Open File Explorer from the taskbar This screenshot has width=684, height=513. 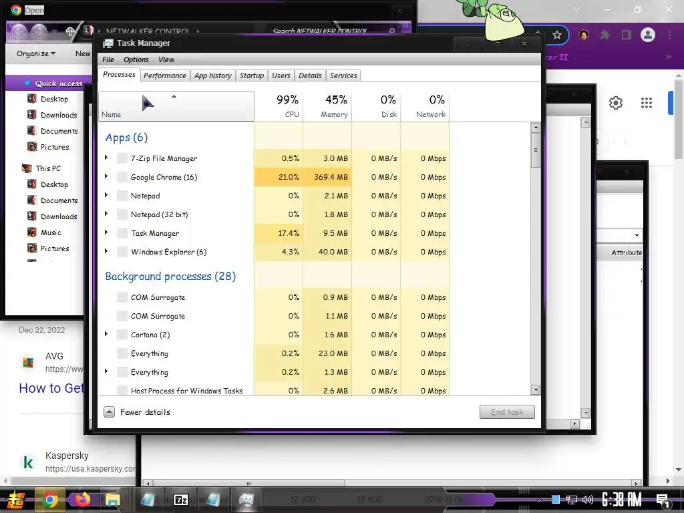112,500
